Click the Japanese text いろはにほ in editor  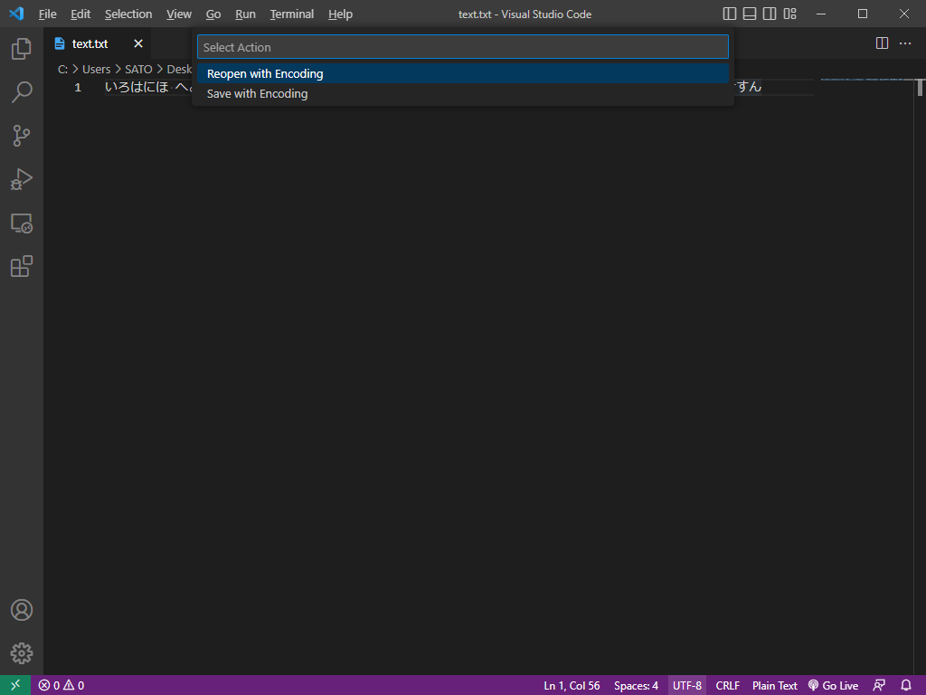point(137,88)
